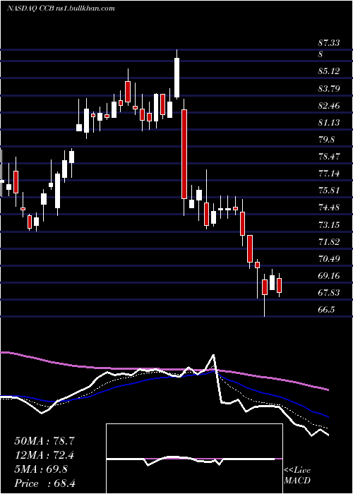Image resolution: width=353 pixels, height=494 pixels.
Task: Click the last red candle on the right
Action: click(279, 285)
